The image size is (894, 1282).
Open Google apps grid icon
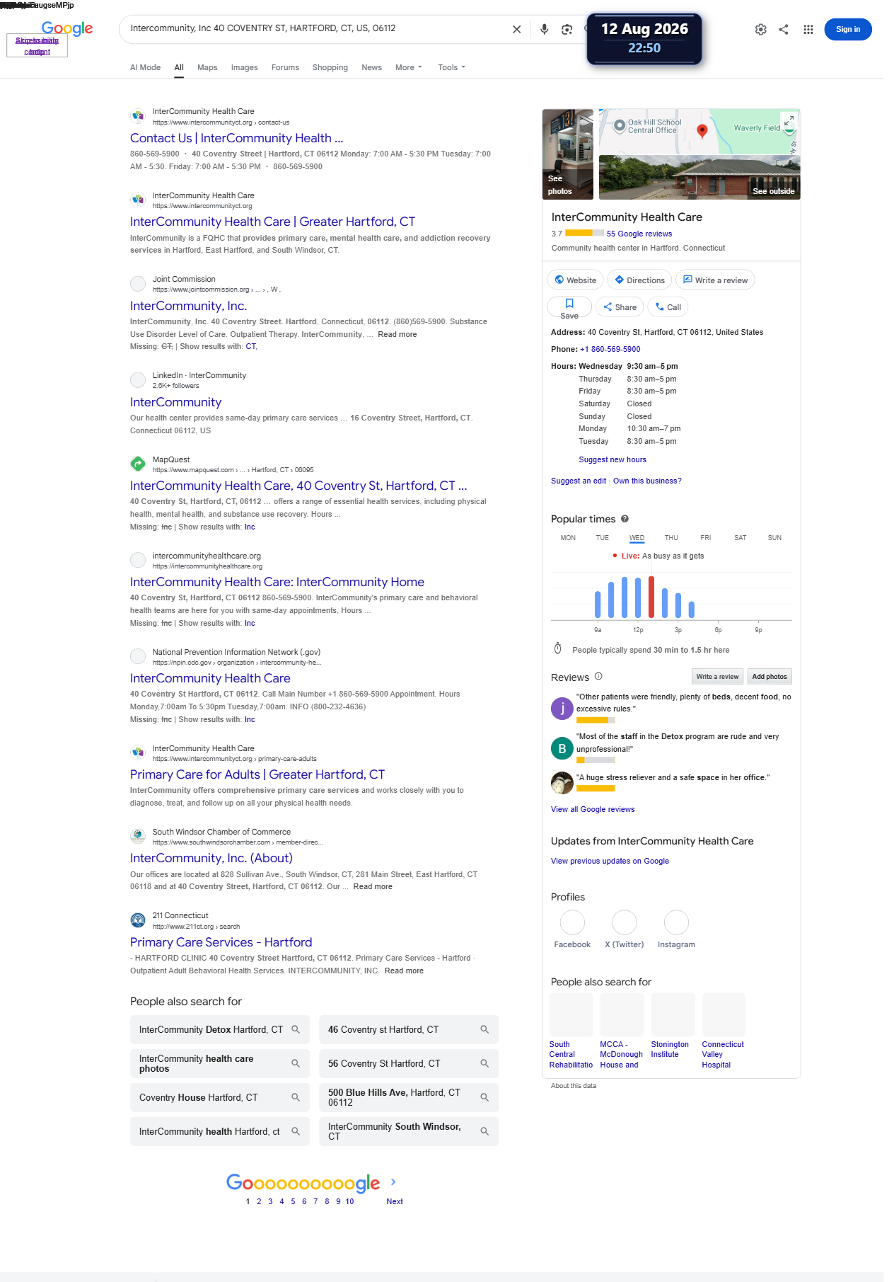(x=808, y=29)
